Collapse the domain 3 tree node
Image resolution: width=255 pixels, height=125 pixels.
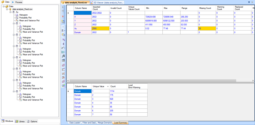pos(14,46)
